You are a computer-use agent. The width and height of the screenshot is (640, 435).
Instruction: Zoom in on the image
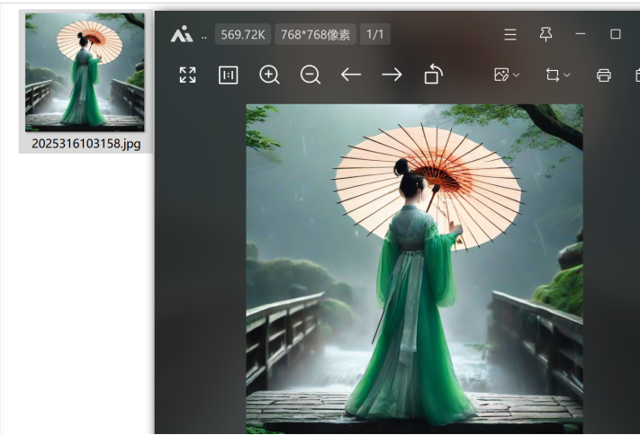(269, 75)
